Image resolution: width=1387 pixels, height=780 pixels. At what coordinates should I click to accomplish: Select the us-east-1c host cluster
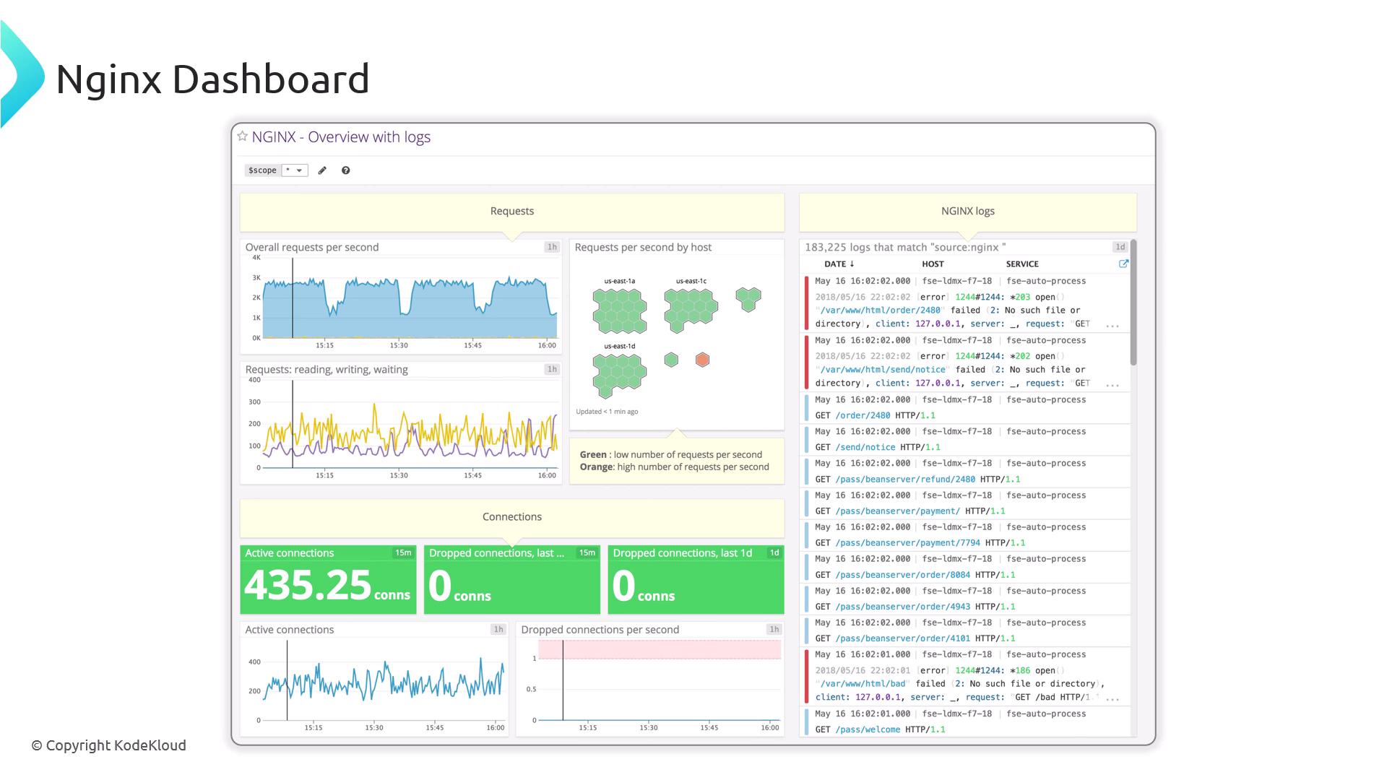690,308
